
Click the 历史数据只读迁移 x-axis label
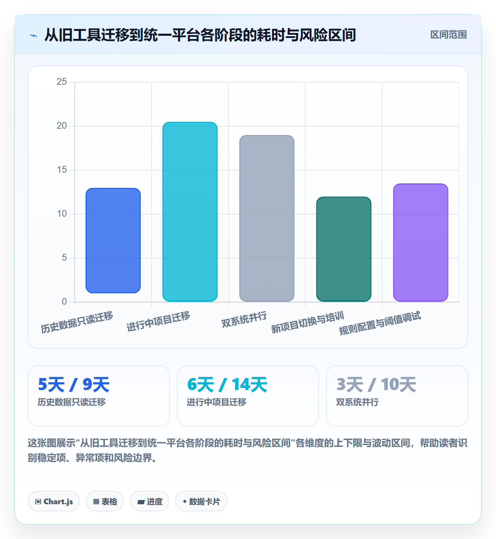click(77, 322)
